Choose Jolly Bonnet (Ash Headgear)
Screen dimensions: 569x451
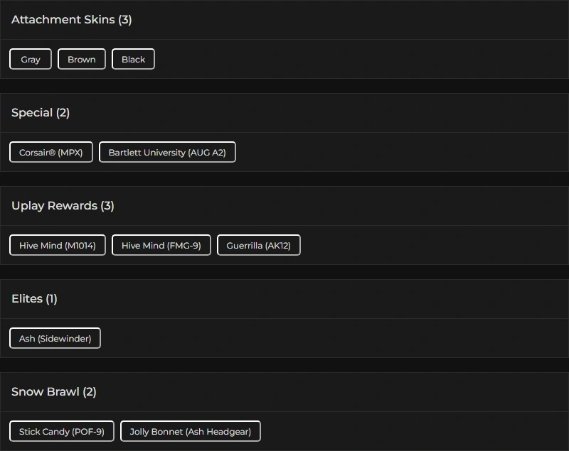coord(191,432)
